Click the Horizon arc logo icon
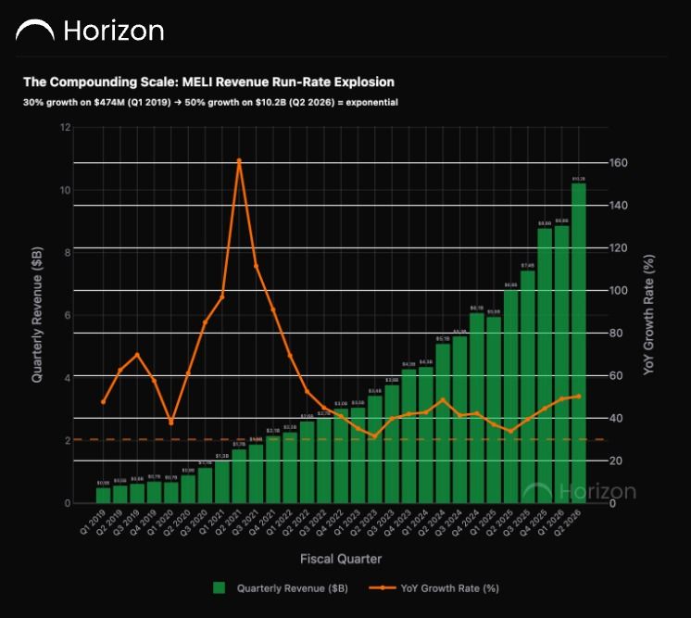 (x=35, y=31)
